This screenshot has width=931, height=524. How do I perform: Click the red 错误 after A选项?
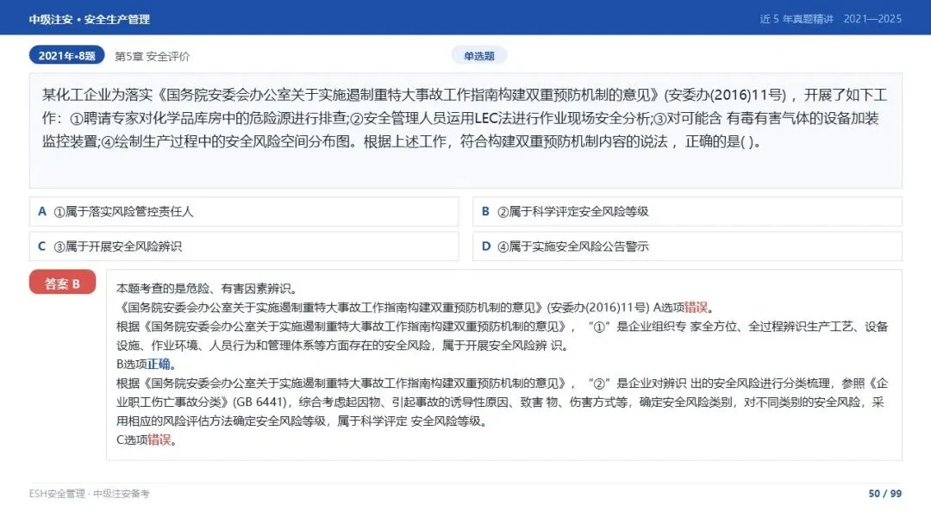coord(696,307)
